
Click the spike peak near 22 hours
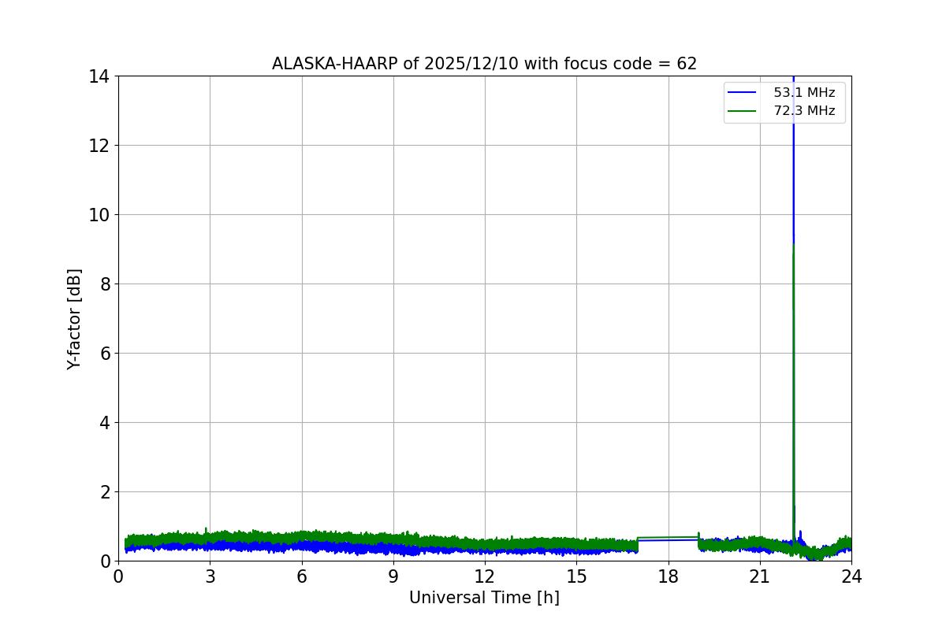793,79
